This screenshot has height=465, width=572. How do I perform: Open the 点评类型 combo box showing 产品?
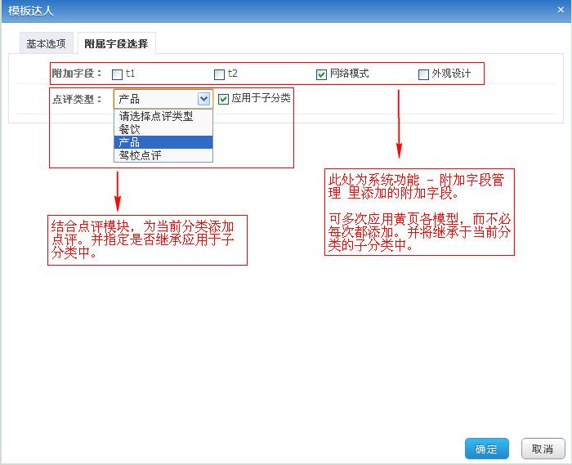click(163, 99)
